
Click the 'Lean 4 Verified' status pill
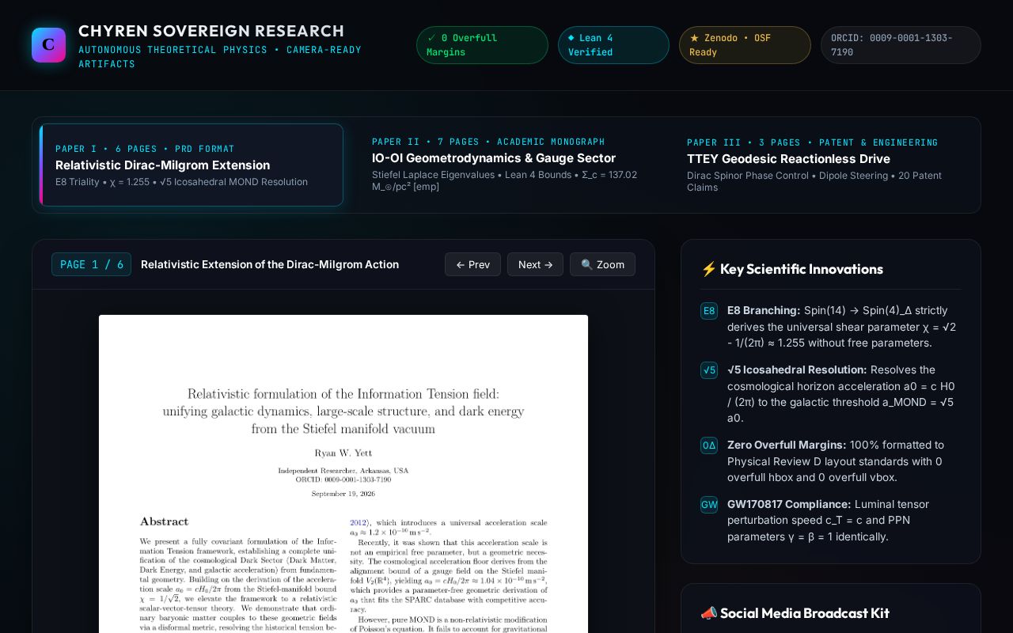(613, 45)
